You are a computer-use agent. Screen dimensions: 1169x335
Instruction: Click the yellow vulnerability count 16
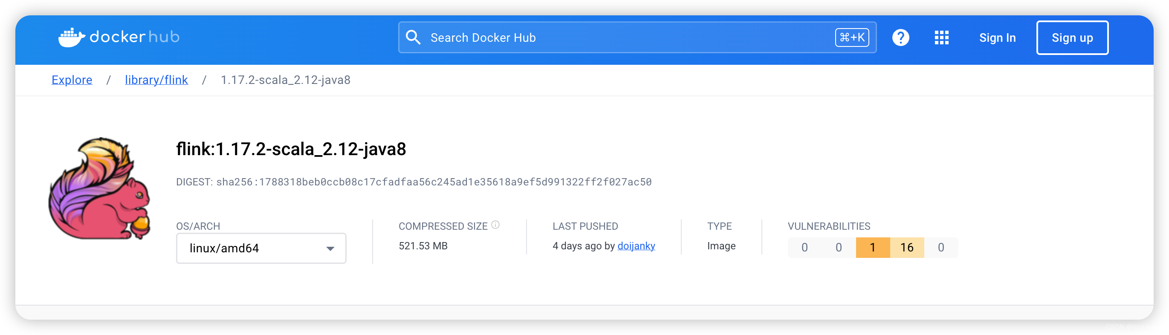[907, 247]
